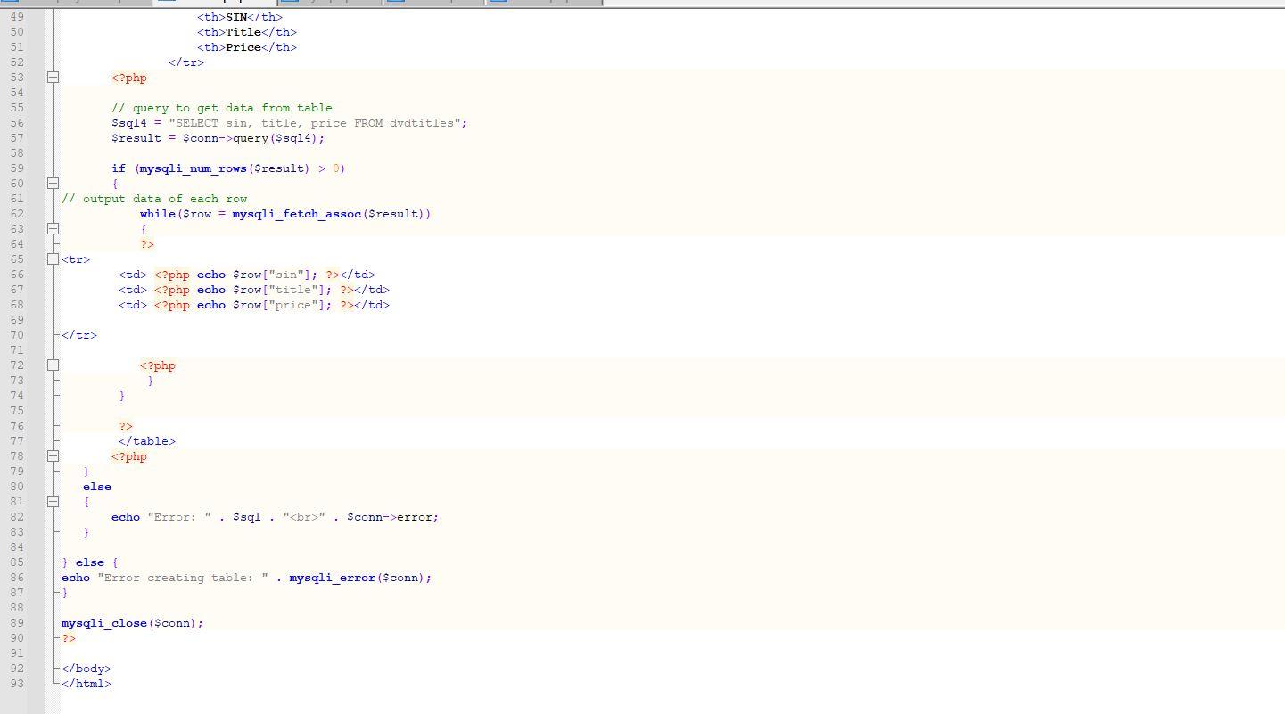This screenshot has width=1285, height=714.
Task: Click the 'else' keyword on line 80
Action: coord(97,487)
